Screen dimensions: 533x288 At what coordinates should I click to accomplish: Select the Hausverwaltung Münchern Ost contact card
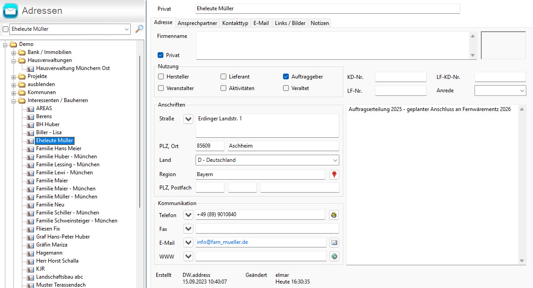point(73,68)
